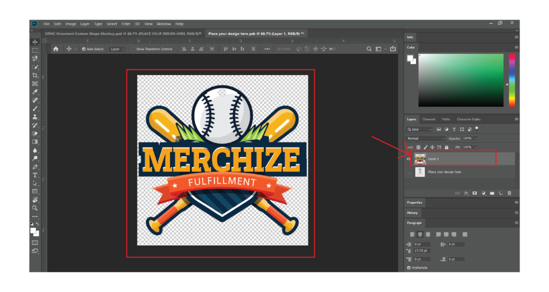Open the File menu
The width and height of the screenshot is (549, 292).
47,24
